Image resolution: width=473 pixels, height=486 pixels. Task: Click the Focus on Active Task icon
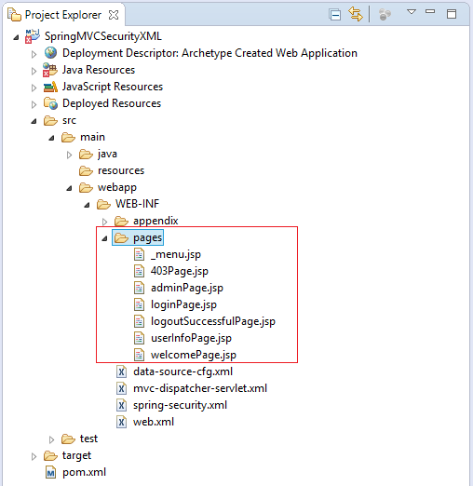point(385,14)
